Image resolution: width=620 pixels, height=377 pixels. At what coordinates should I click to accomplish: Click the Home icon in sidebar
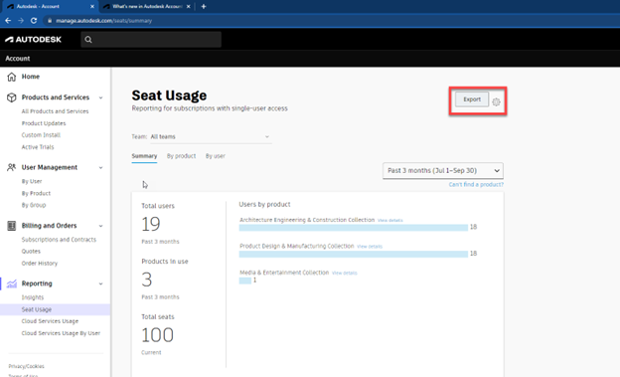coord(12,77)
